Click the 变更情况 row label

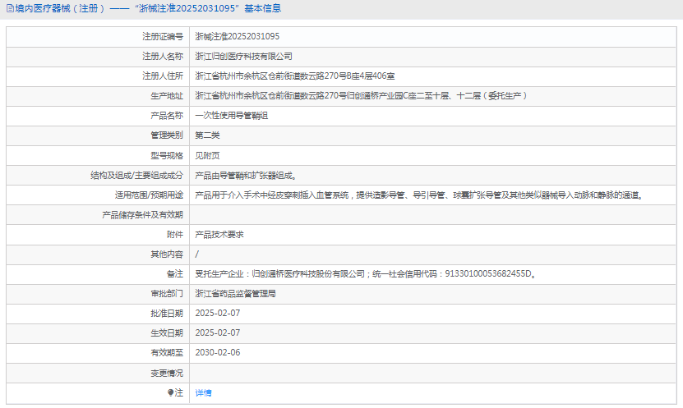[167, 374]
